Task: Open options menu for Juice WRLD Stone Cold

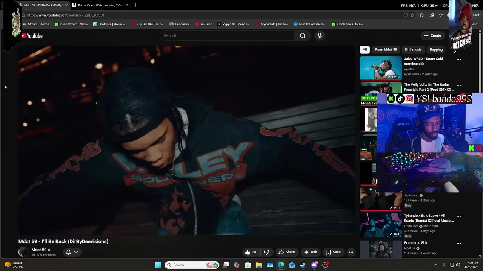Action: coord(459,59)
